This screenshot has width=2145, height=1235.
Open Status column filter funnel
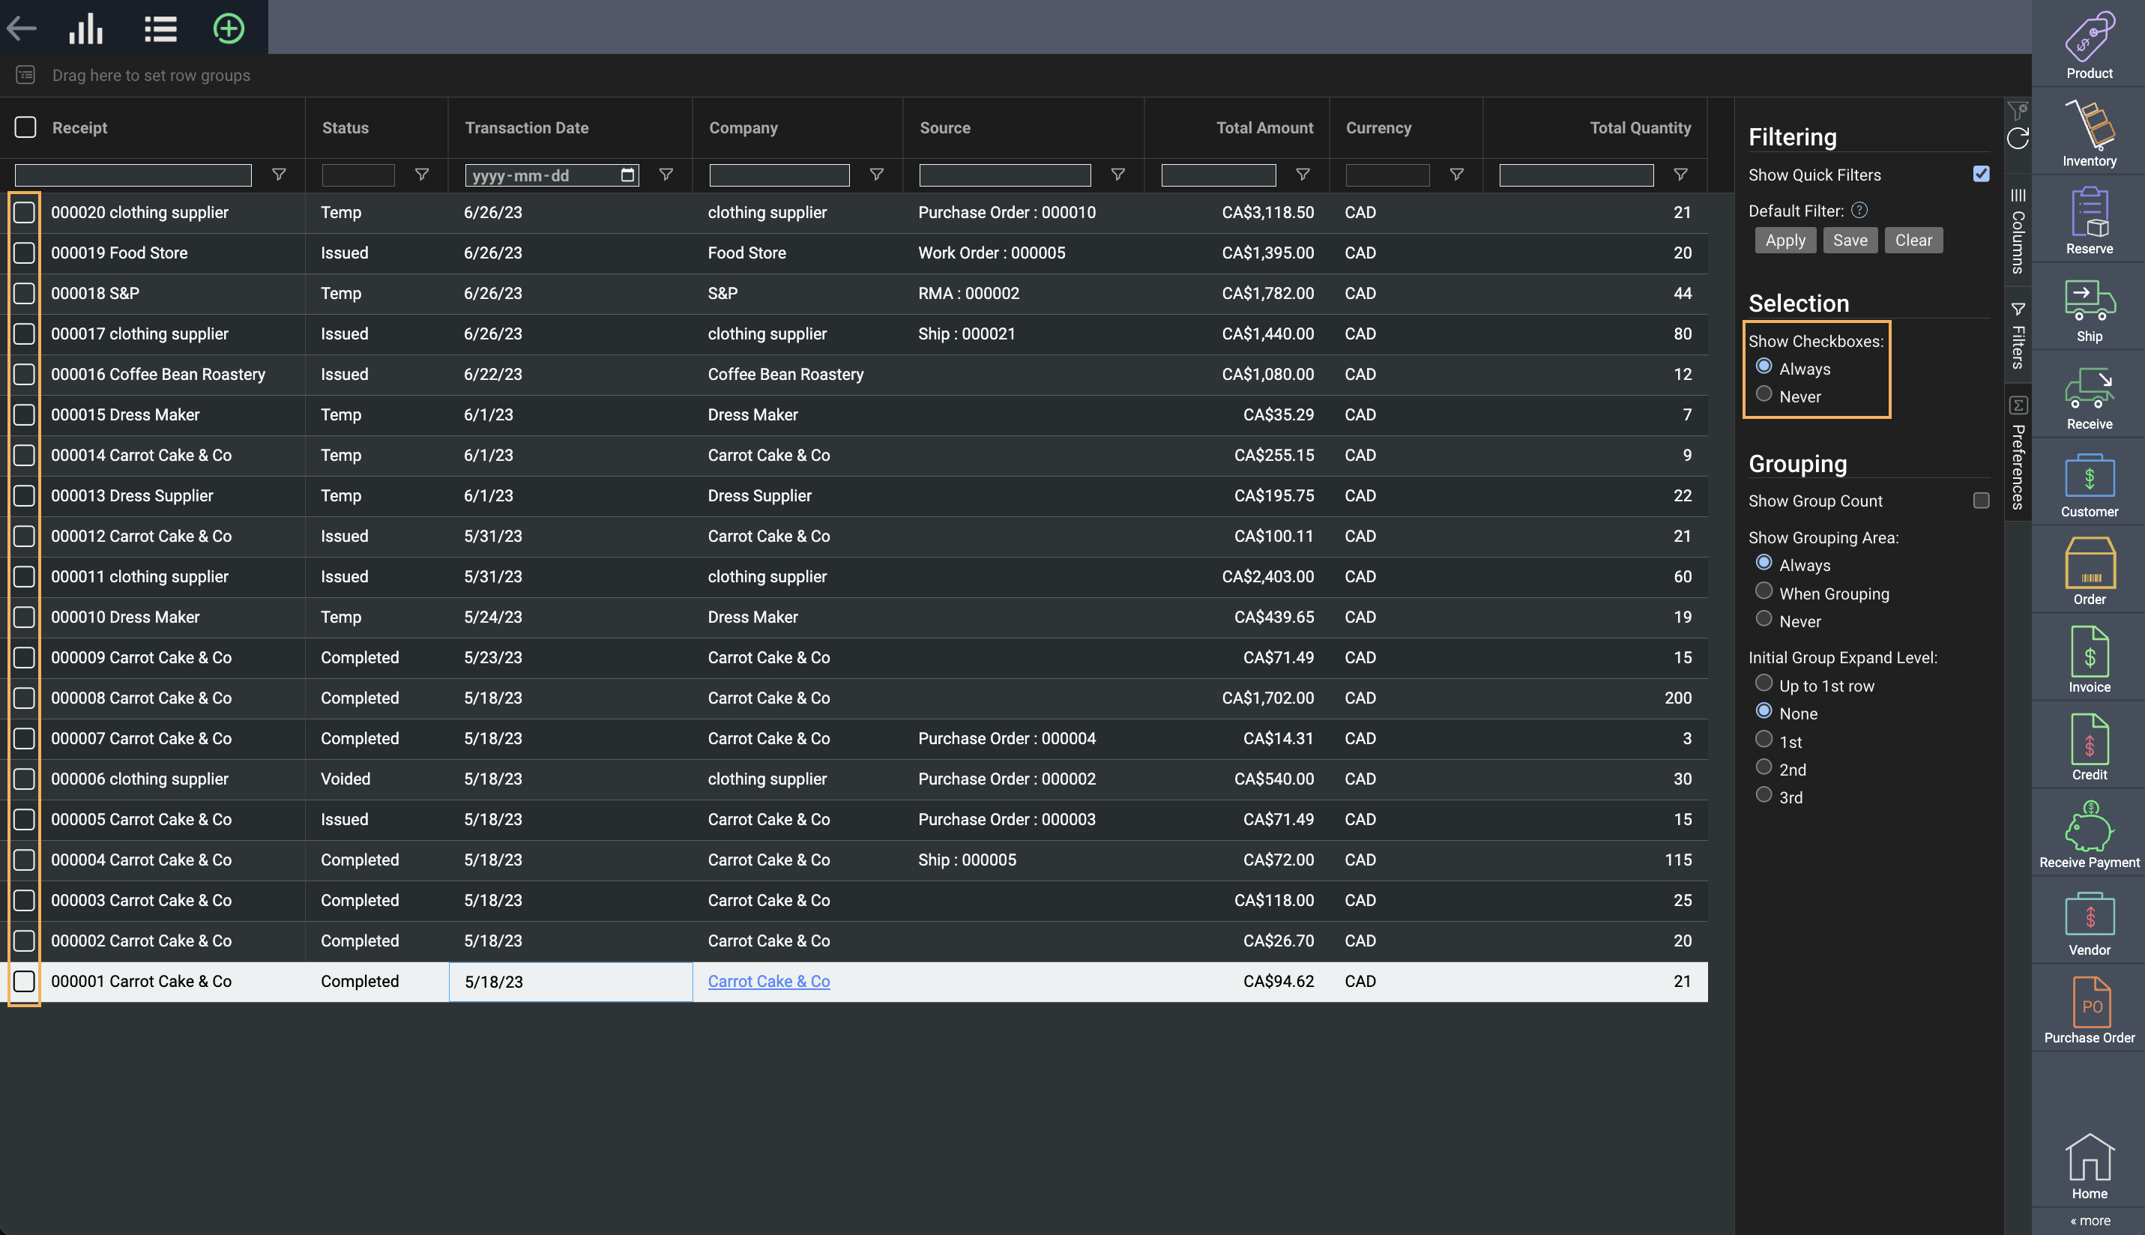tap(421, 175)
